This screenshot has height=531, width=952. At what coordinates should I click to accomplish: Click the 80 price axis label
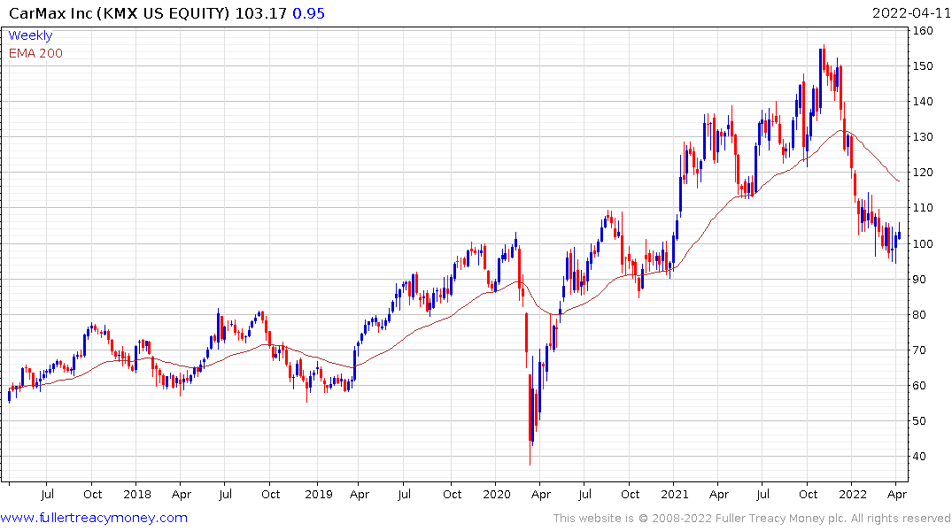(920, 314)
